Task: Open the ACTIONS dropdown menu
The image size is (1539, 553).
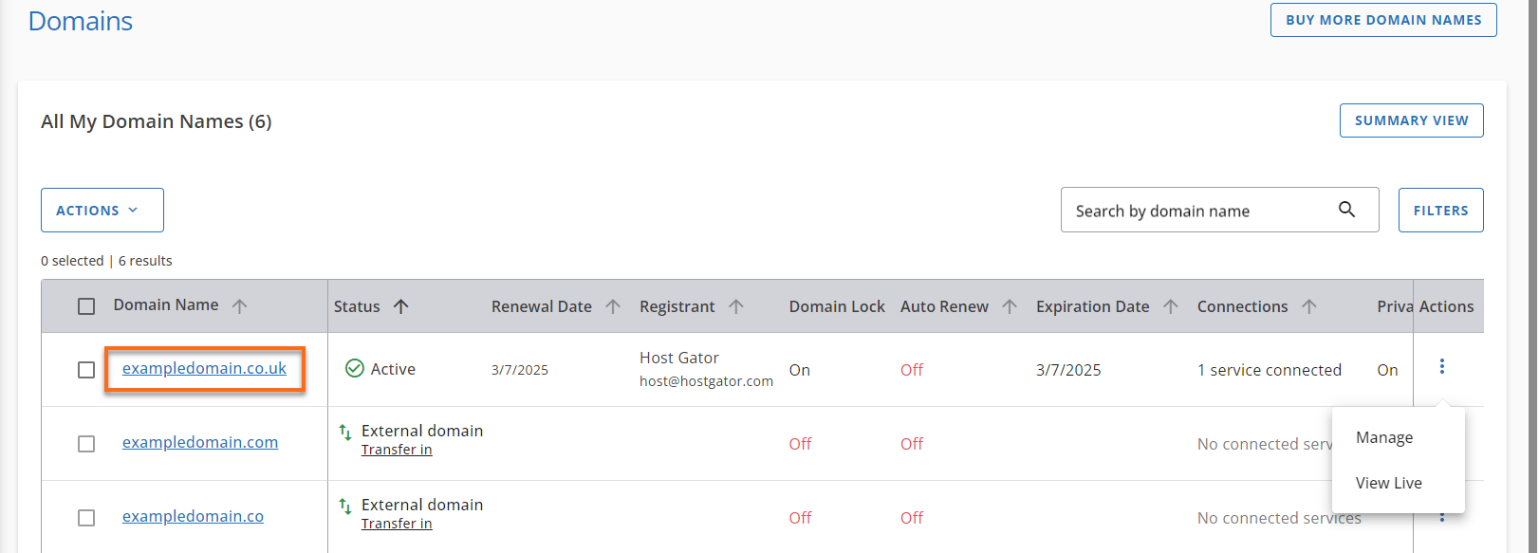Action: point(102,210)
